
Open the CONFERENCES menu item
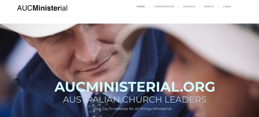pyautogui.click(x=164, y=7)
